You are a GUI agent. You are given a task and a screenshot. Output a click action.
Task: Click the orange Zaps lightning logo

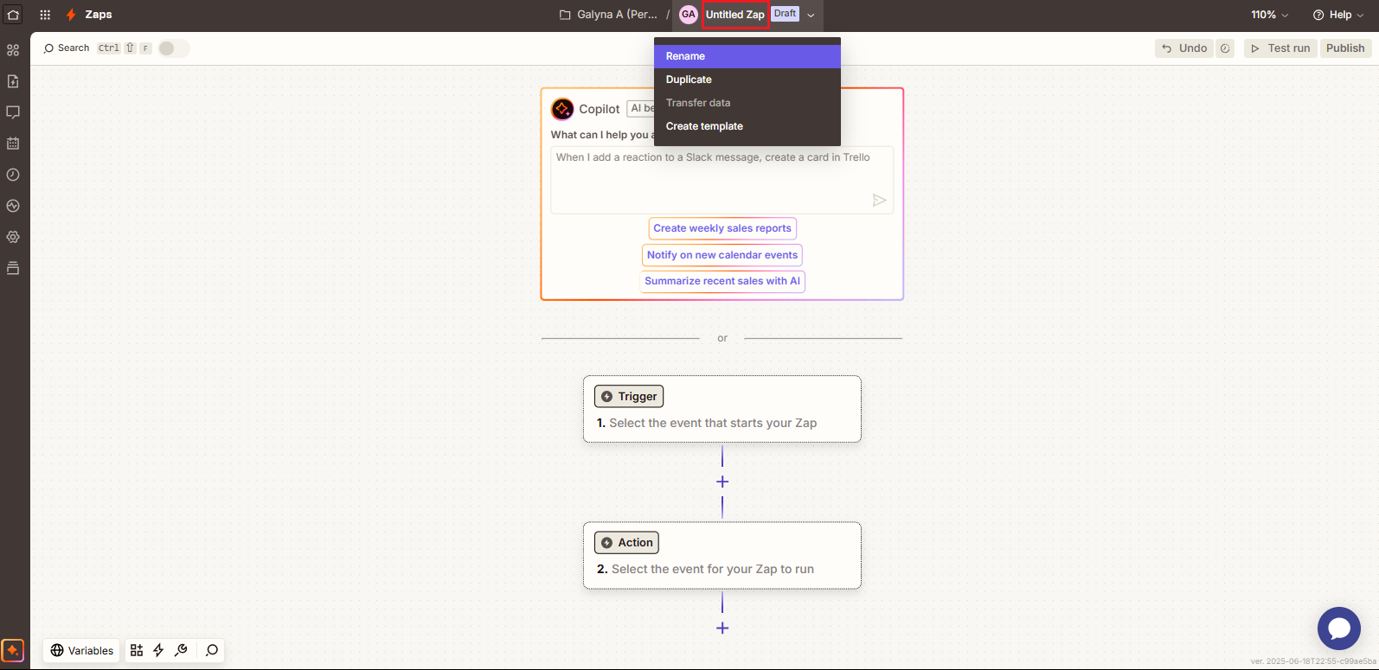(x=71, y=15)
